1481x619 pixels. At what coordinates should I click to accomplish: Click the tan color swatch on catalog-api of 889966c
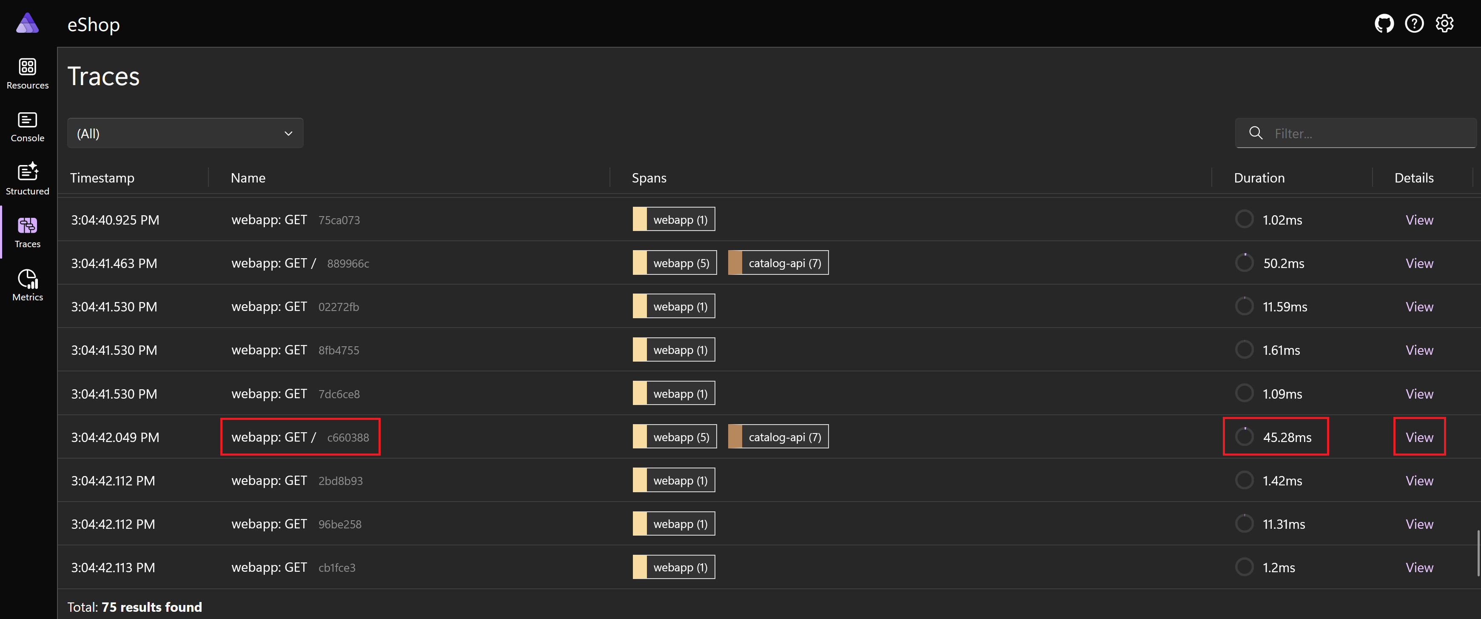coord(735,262)
